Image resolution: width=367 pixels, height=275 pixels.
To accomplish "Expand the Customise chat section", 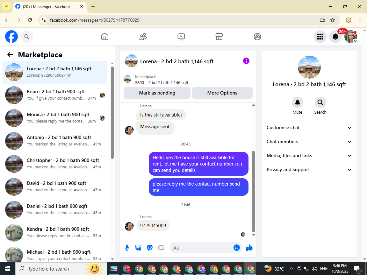I will pyautogui.click(x=309, y=128).
